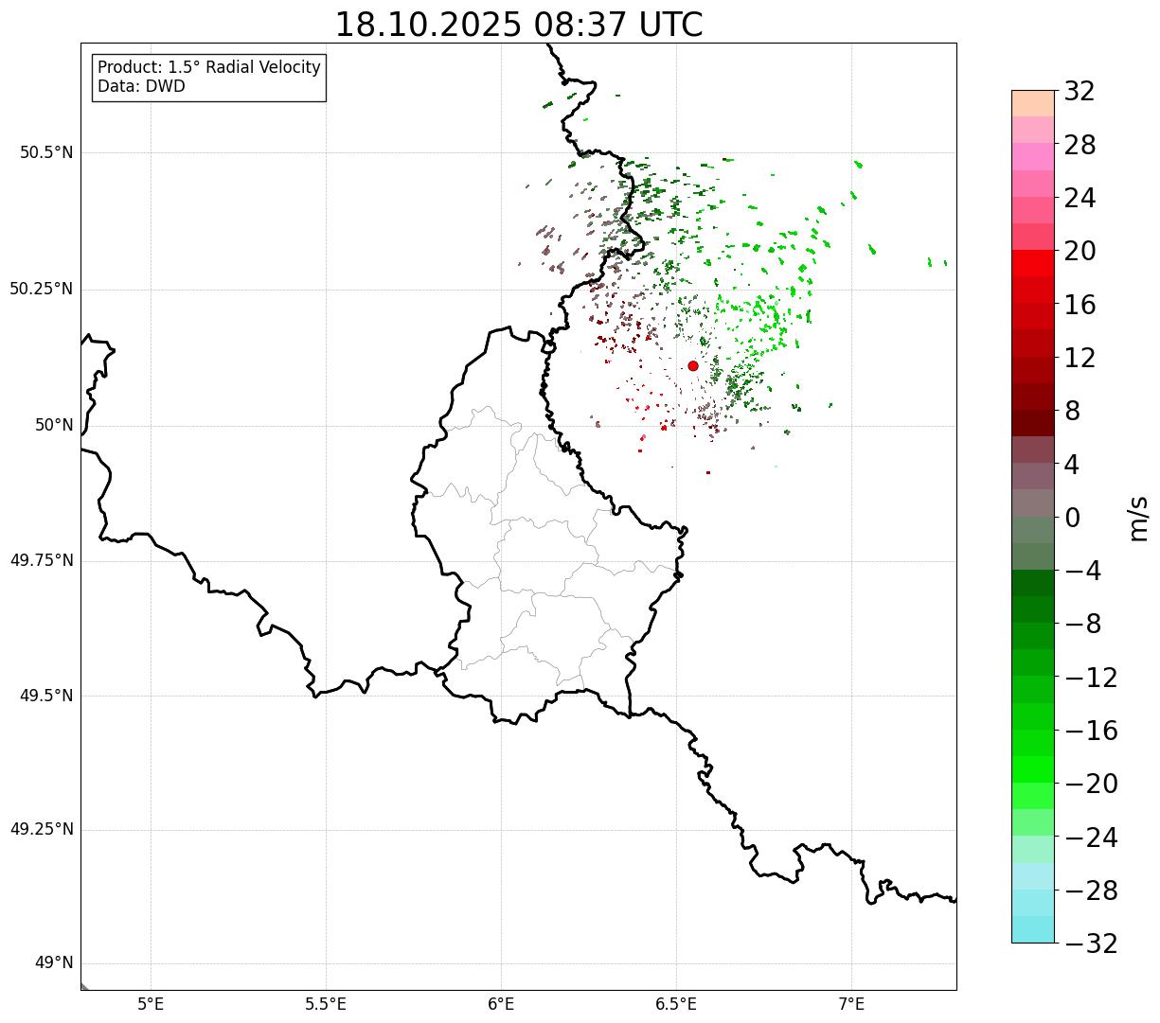Click the latitude label "49°N"

[x=55, y=963]
